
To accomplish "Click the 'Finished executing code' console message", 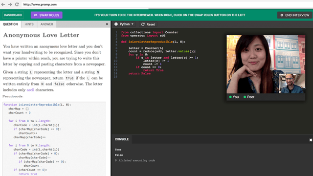I will coord(136,160).
